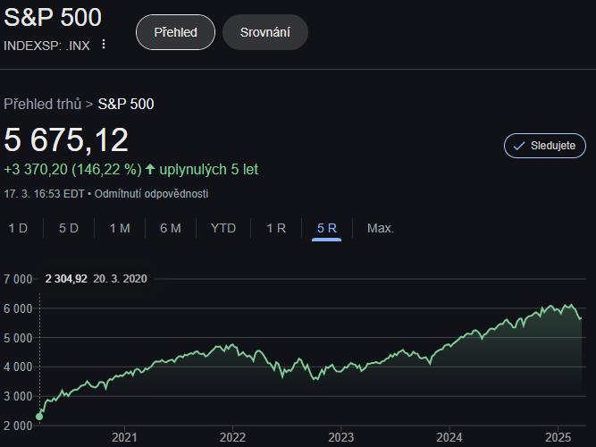Click the S&P 500 main title
Viewport: 596px width, 447px height.
pyautogui.click(x=53, y=17)
